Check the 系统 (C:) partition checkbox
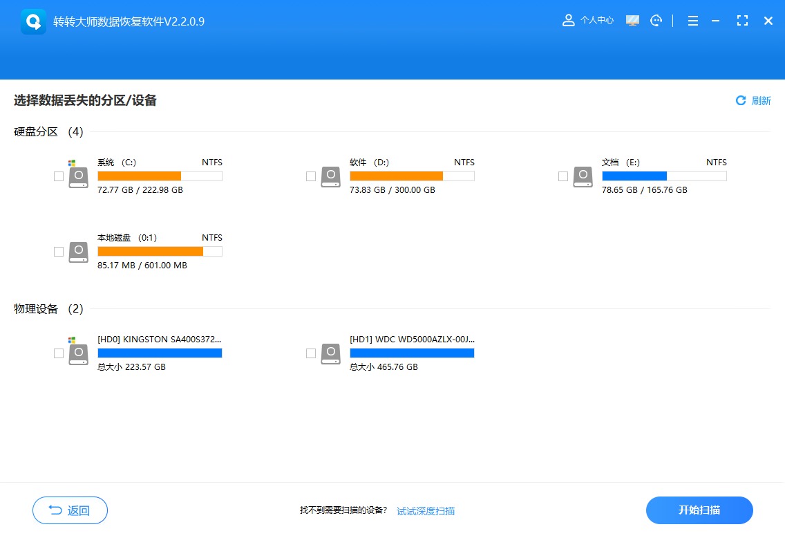 [x=59, y=176]
